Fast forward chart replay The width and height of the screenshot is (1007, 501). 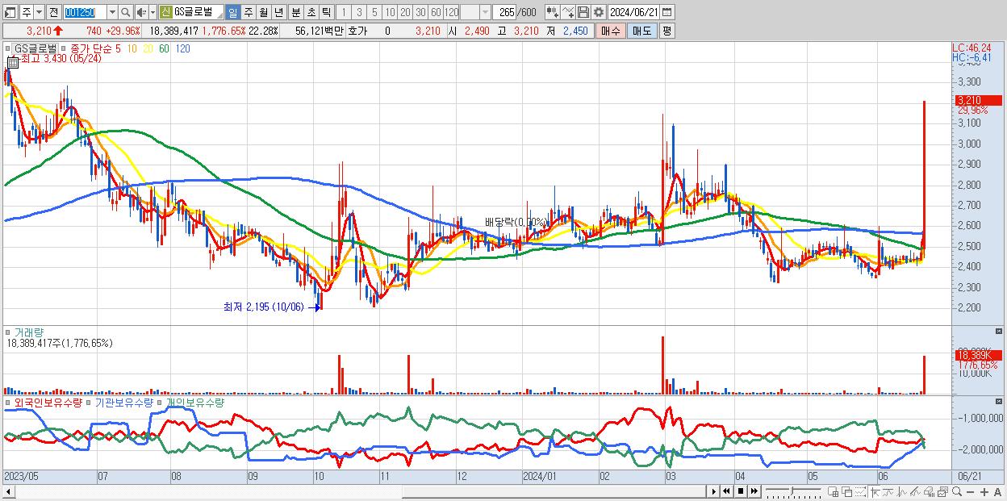[754, 491]
